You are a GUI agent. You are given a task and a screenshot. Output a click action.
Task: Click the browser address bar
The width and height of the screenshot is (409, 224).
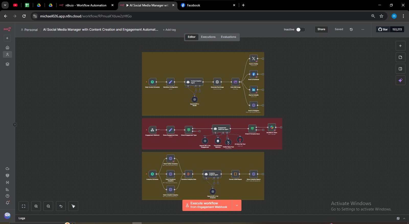point(199,16)
